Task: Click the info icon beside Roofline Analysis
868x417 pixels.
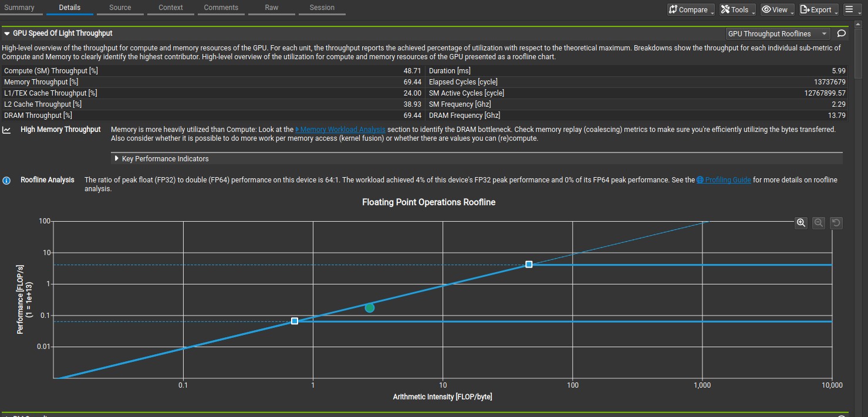Action: pyautogui.click(x=6, y=181)
